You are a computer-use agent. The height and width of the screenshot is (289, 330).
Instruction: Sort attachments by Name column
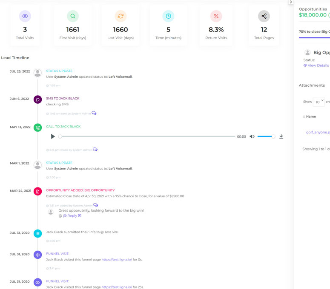[x=310, y=116]
